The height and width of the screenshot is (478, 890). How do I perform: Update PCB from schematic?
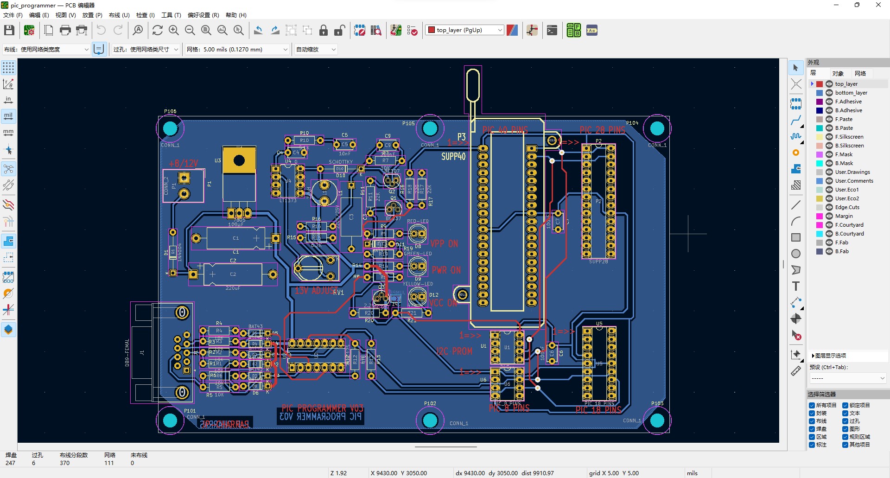(x=396, y=31)
